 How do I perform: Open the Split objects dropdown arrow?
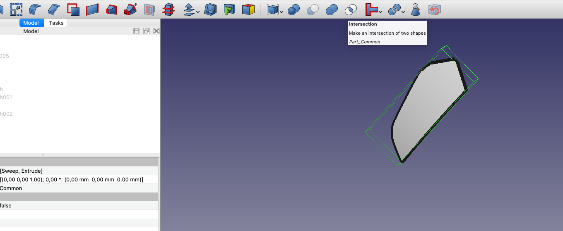[403, 12]
